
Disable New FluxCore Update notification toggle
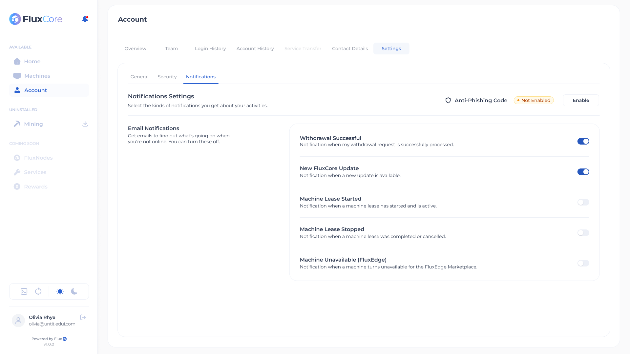(583, 172)
